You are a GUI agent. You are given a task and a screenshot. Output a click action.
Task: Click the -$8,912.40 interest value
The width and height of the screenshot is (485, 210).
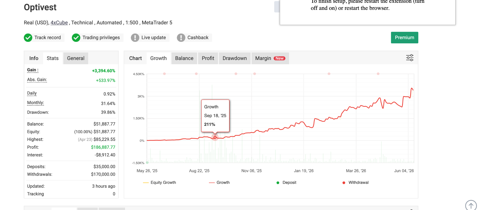105,155
